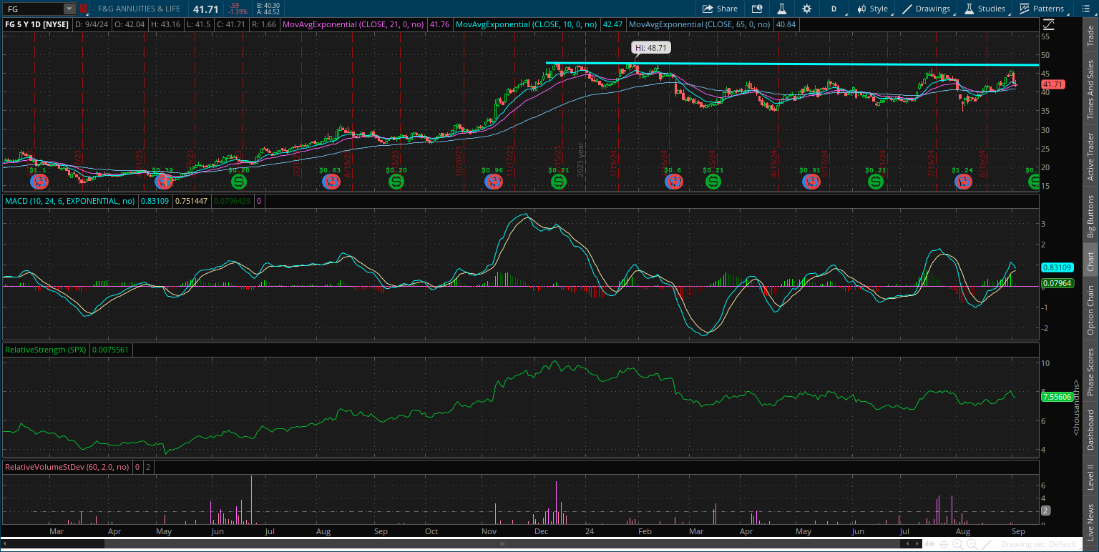Click the Share button
Image resolution: width=1099 pixels, height=552 pixels.
(720, 9)
